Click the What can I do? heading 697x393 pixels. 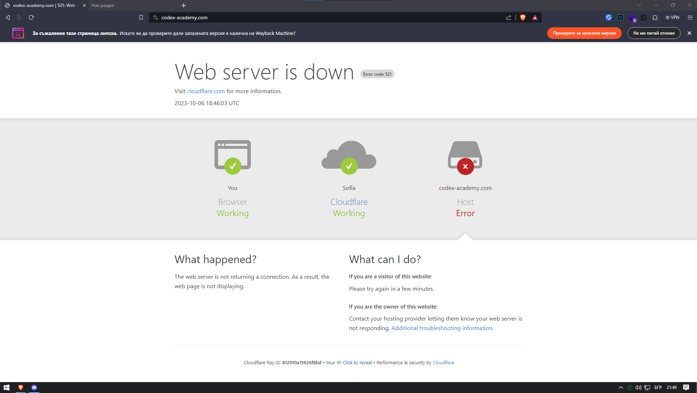tap(385, 259)
